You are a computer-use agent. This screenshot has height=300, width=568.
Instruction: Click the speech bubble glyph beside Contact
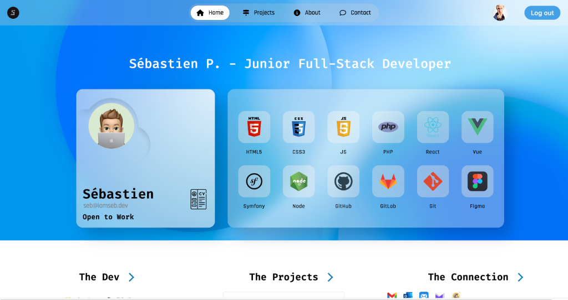coord(343,13)
